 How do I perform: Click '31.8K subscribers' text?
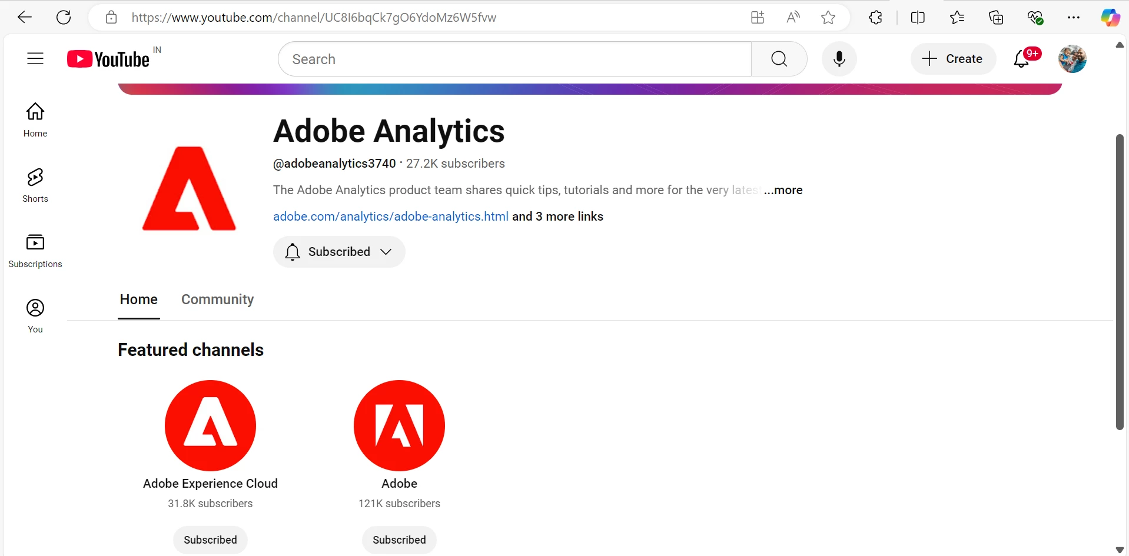coord(210,504)
